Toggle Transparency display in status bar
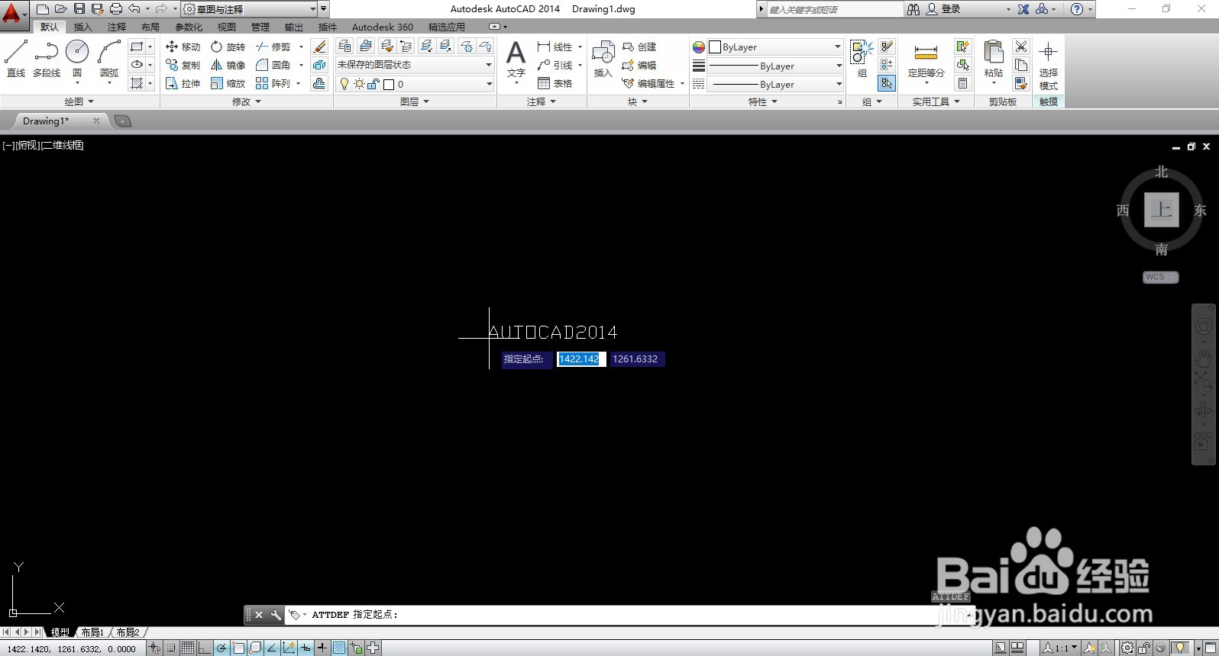This screenshot has width=1219, height=656. tap(339, 648)
